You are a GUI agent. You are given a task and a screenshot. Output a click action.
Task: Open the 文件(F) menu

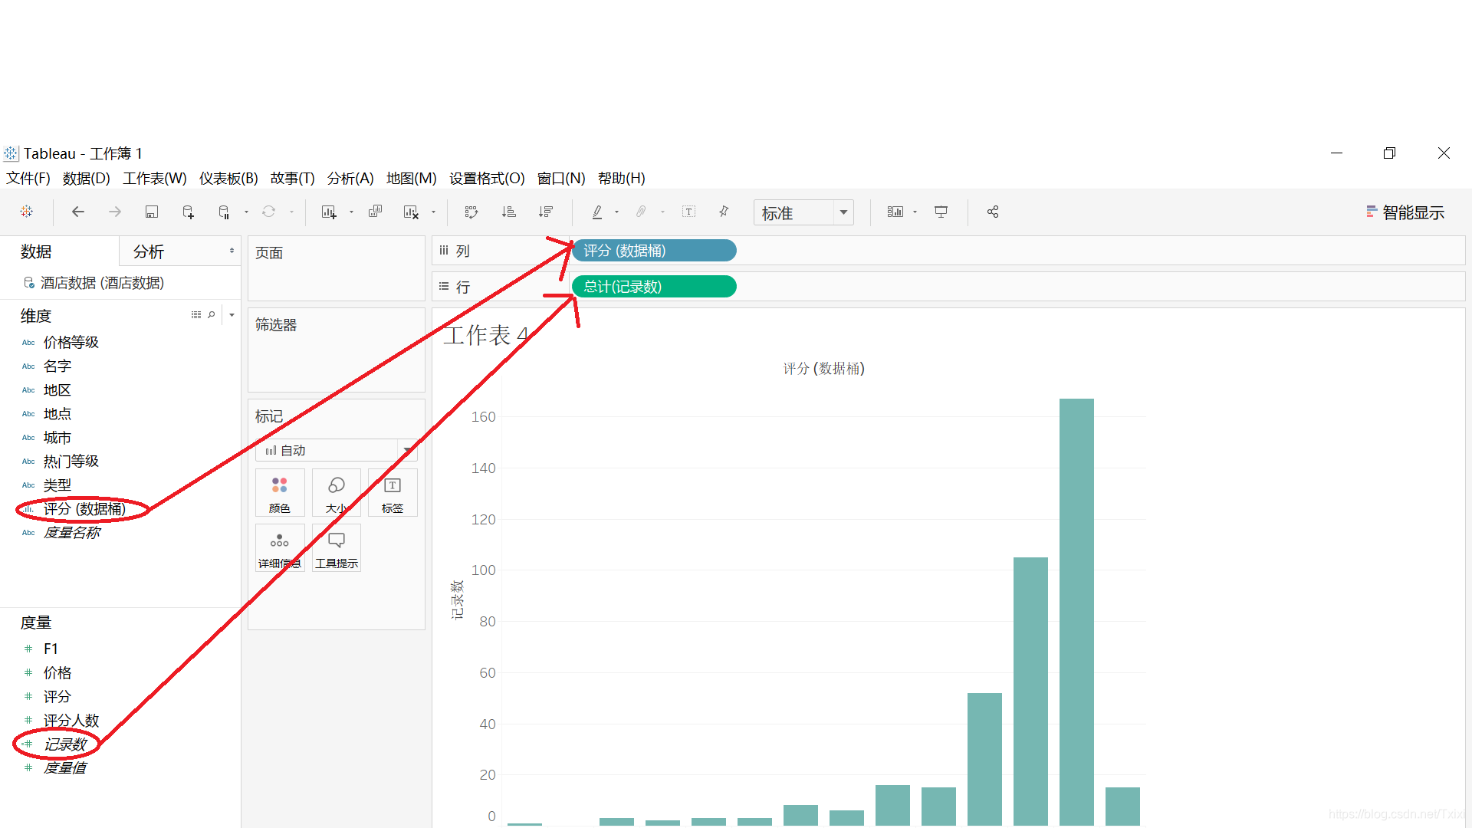[x=28, y=178]
